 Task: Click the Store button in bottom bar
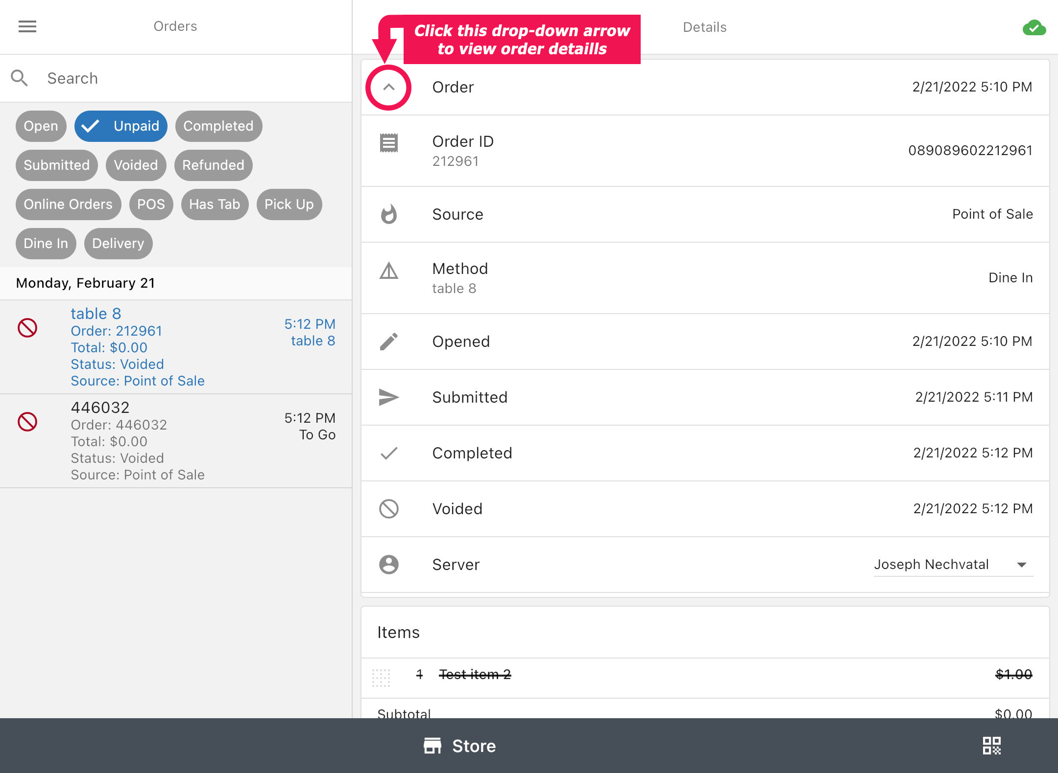pyautogui.click(x=460, y=746)
